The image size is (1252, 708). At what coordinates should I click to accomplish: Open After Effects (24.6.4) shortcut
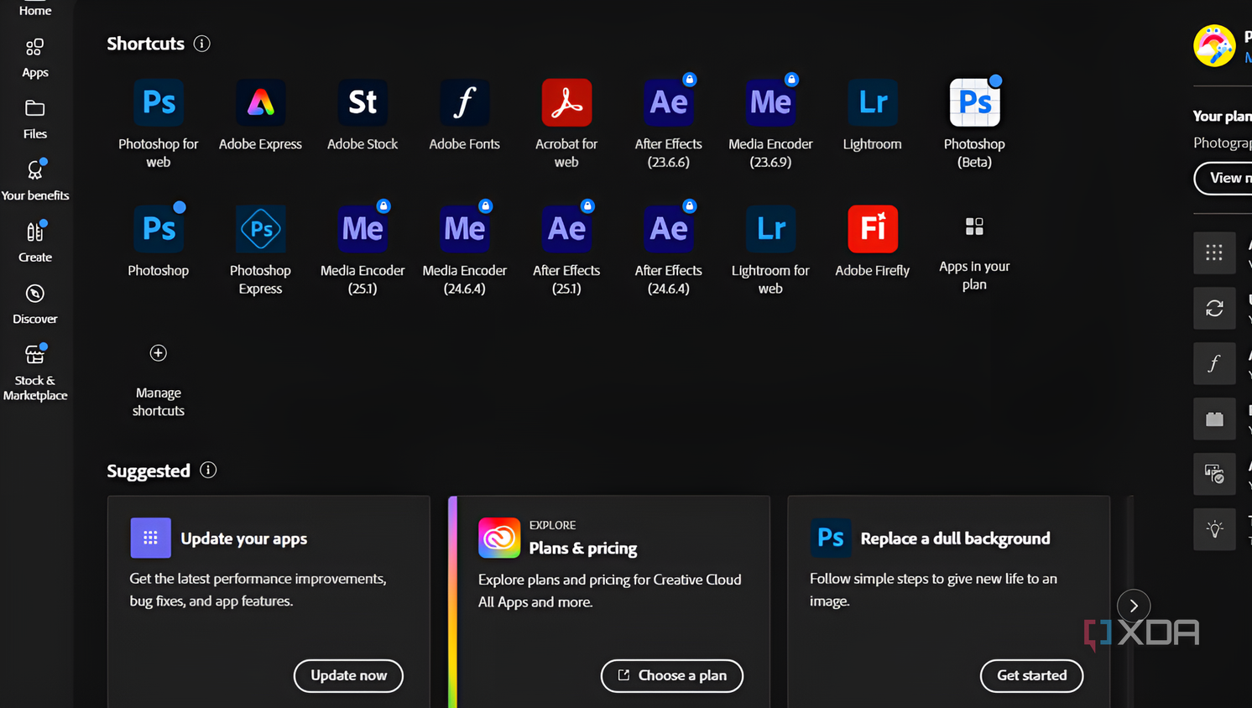pyautogui.click(x=669, y=229)
